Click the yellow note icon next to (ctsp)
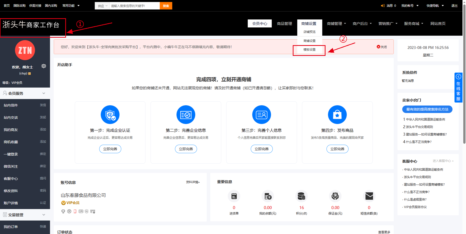This screenshot has width=466, height=234. pyautogui.click(x=29, y=74)
